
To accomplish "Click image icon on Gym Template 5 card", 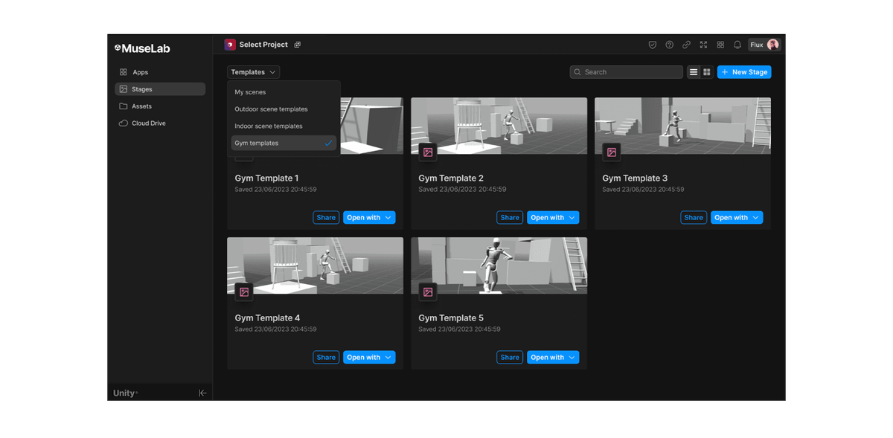I will pos(428,292).
